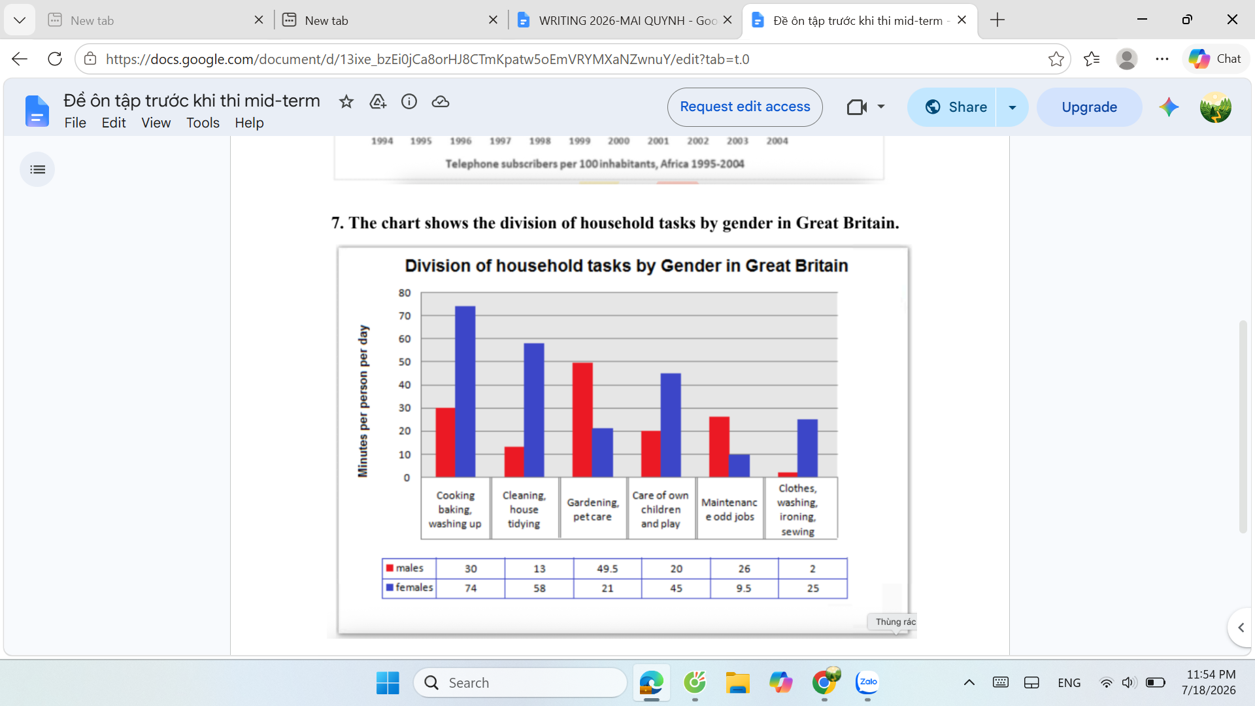Show hidden system tray icons
This screenshot has width=1255, height=706.
(969, 682)
